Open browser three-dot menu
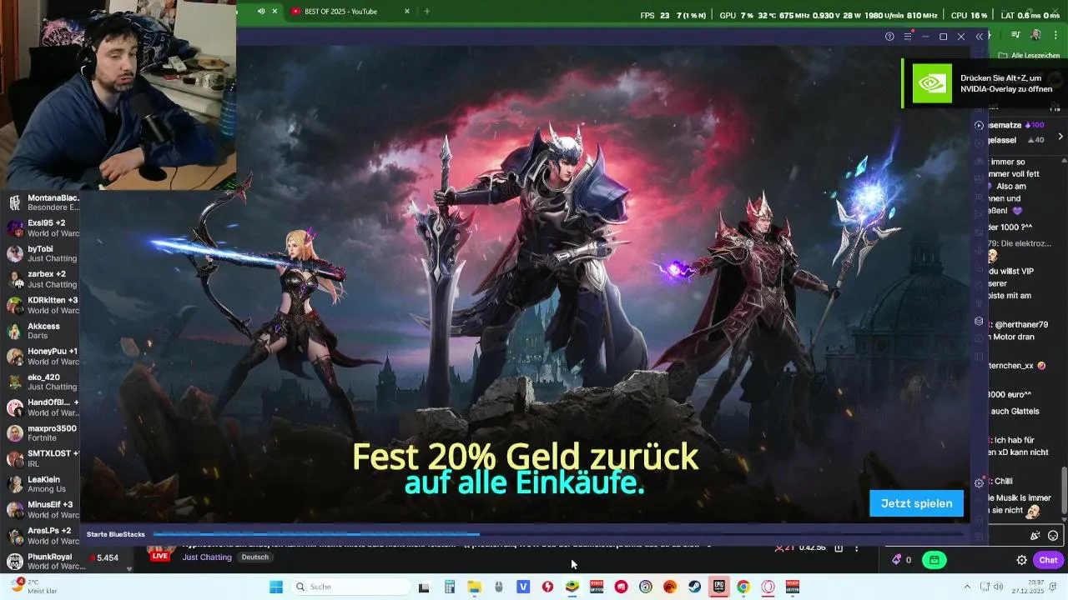The image size is (1068, 600). 1055,35
